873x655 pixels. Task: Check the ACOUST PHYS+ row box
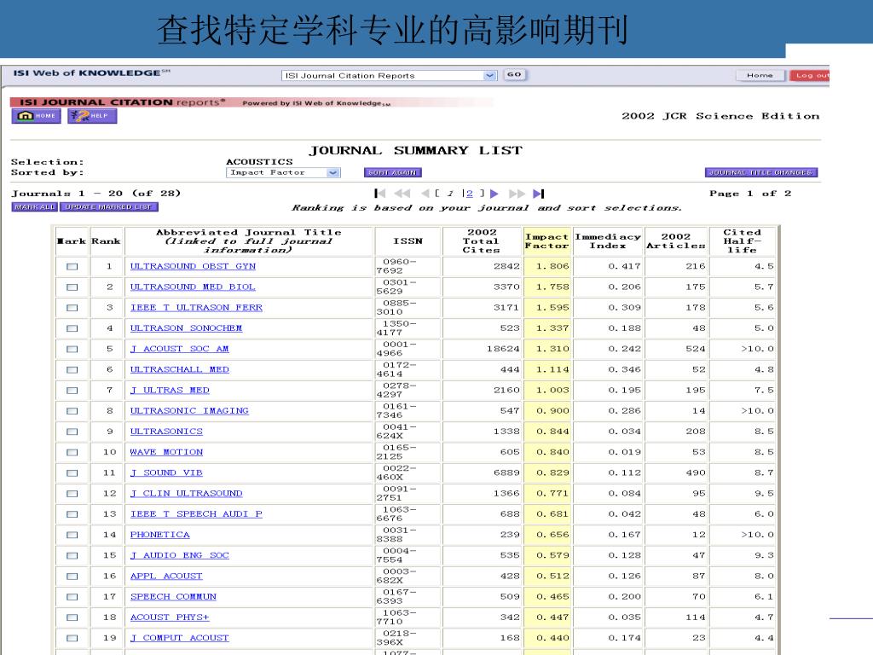tap(72, 617)
